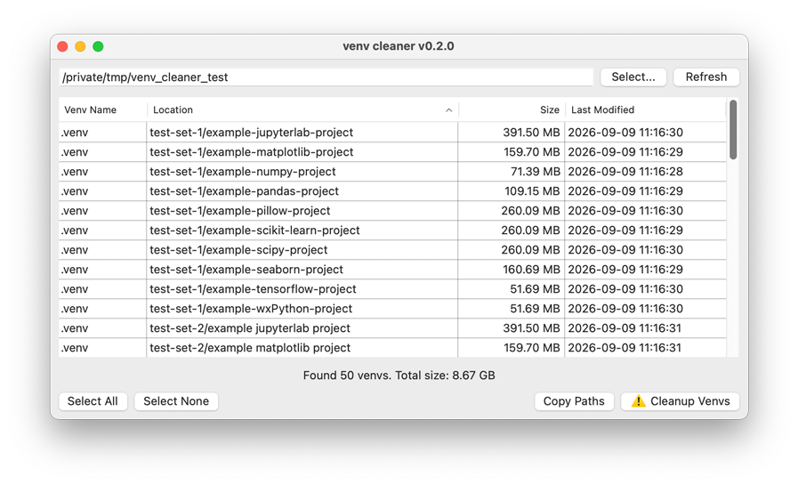
Task: Sort by the Venv Name column header
Action: [x=103, y=110]
